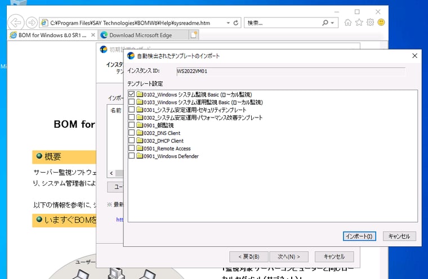Viewport: 428px width, 279px height.
Task: Expand the IE address bar dropdown
Action: pyautogui.click(x=228, y=23)
